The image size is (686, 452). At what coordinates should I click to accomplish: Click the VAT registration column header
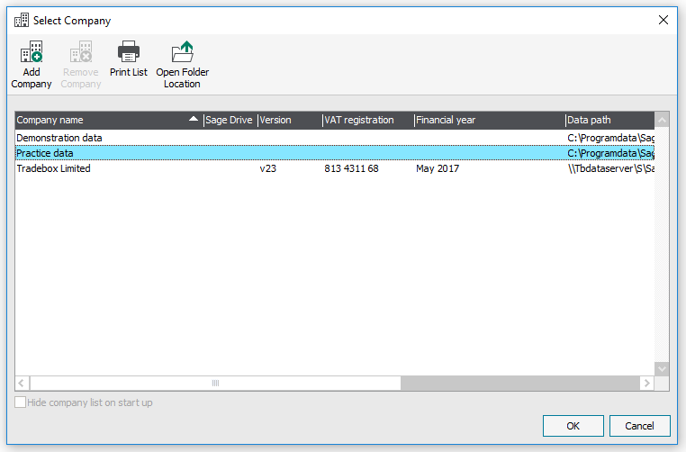point(368,120)
